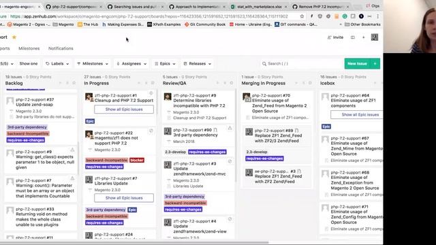
Task: Open the XPath Examples bookmark
Action: click(x=163, y=24)
